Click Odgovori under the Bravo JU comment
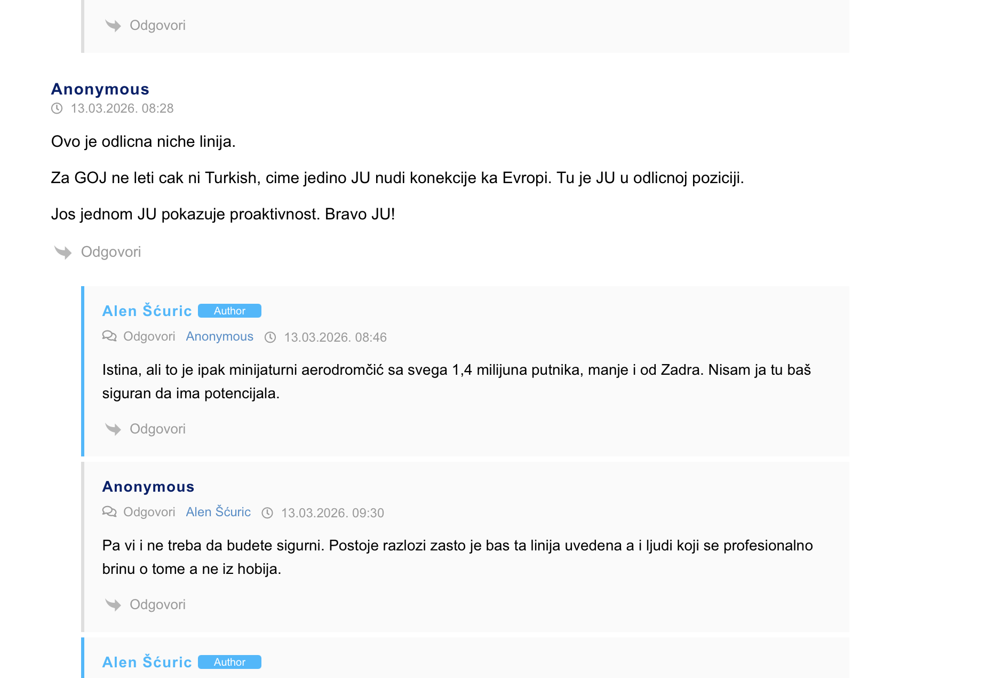 [x=111, y=252]
